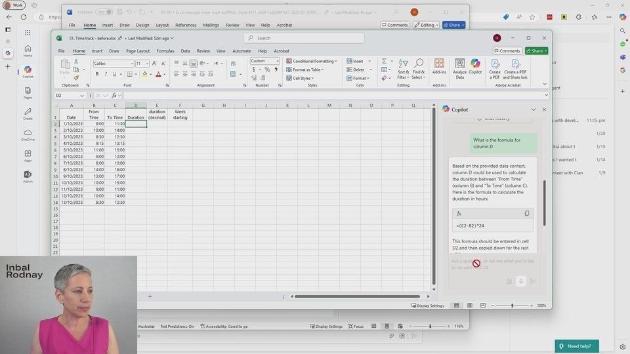The height and width of the screenshot is (354, 630).
Task: Open the Name Box dropdown arrow
Action: click(x=82, y=96)
